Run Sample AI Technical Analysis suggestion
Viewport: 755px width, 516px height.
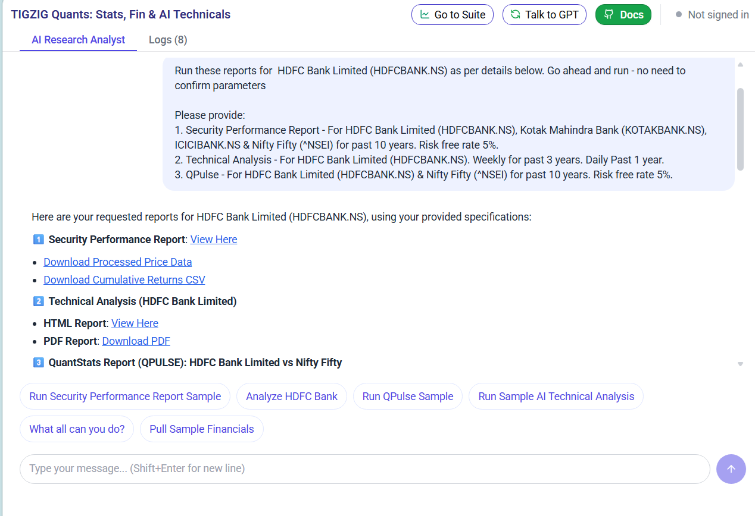point(556,397)
